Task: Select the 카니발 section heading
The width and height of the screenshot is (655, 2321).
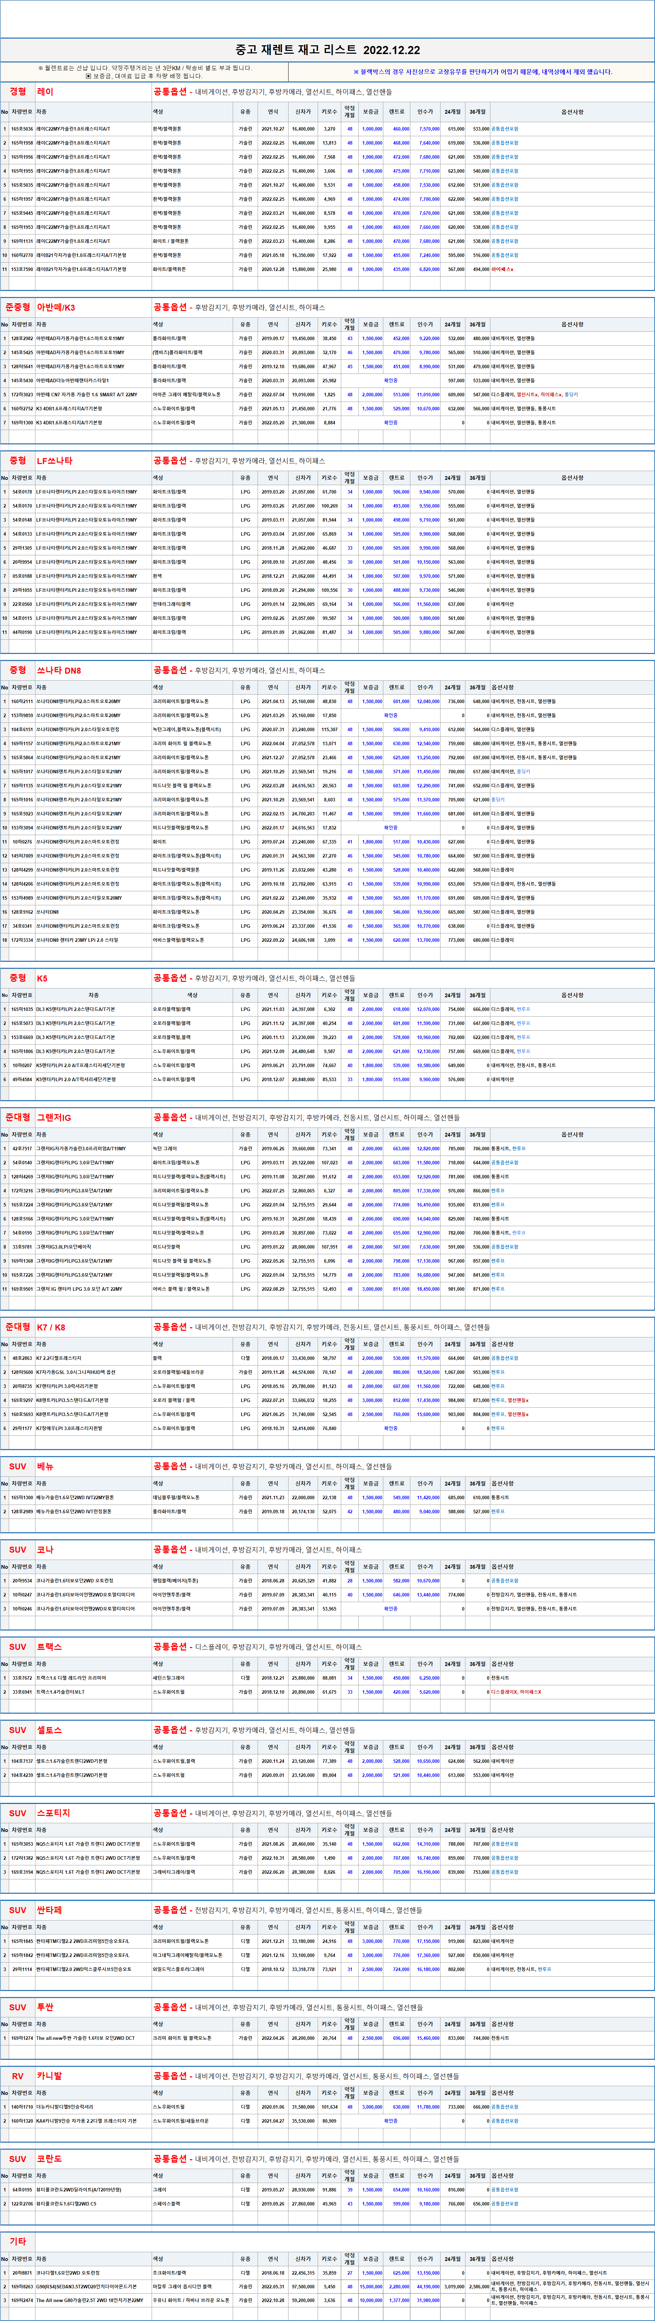Action: pos(49,2076)
